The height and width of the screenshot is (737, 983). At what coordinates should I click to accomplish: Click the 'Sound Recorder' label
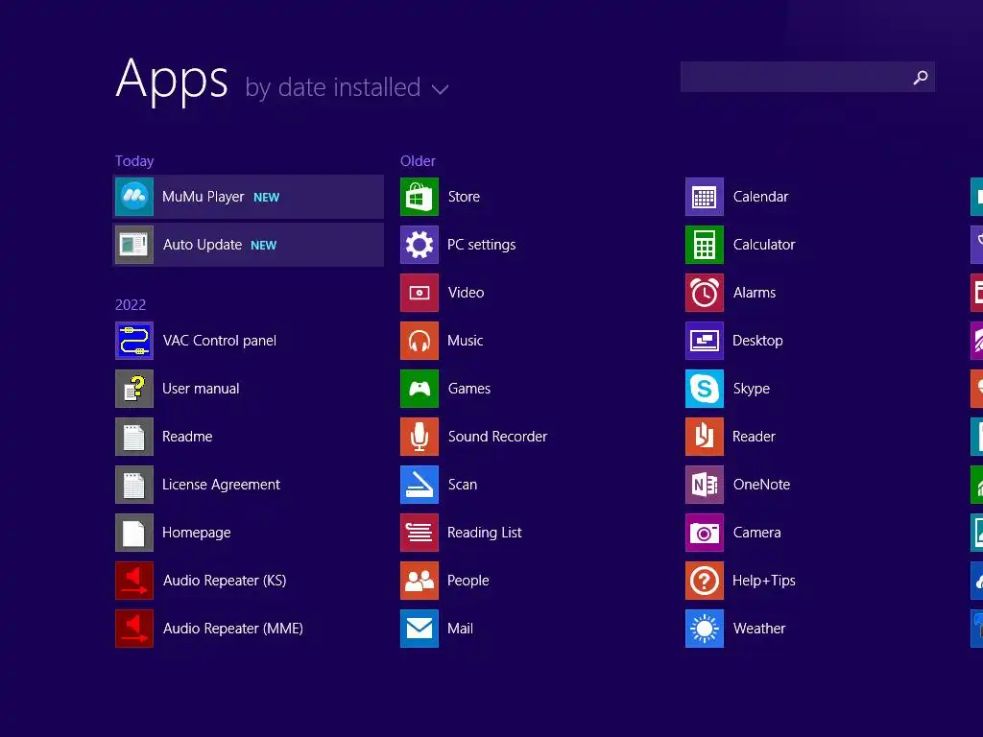pos(498,437)
